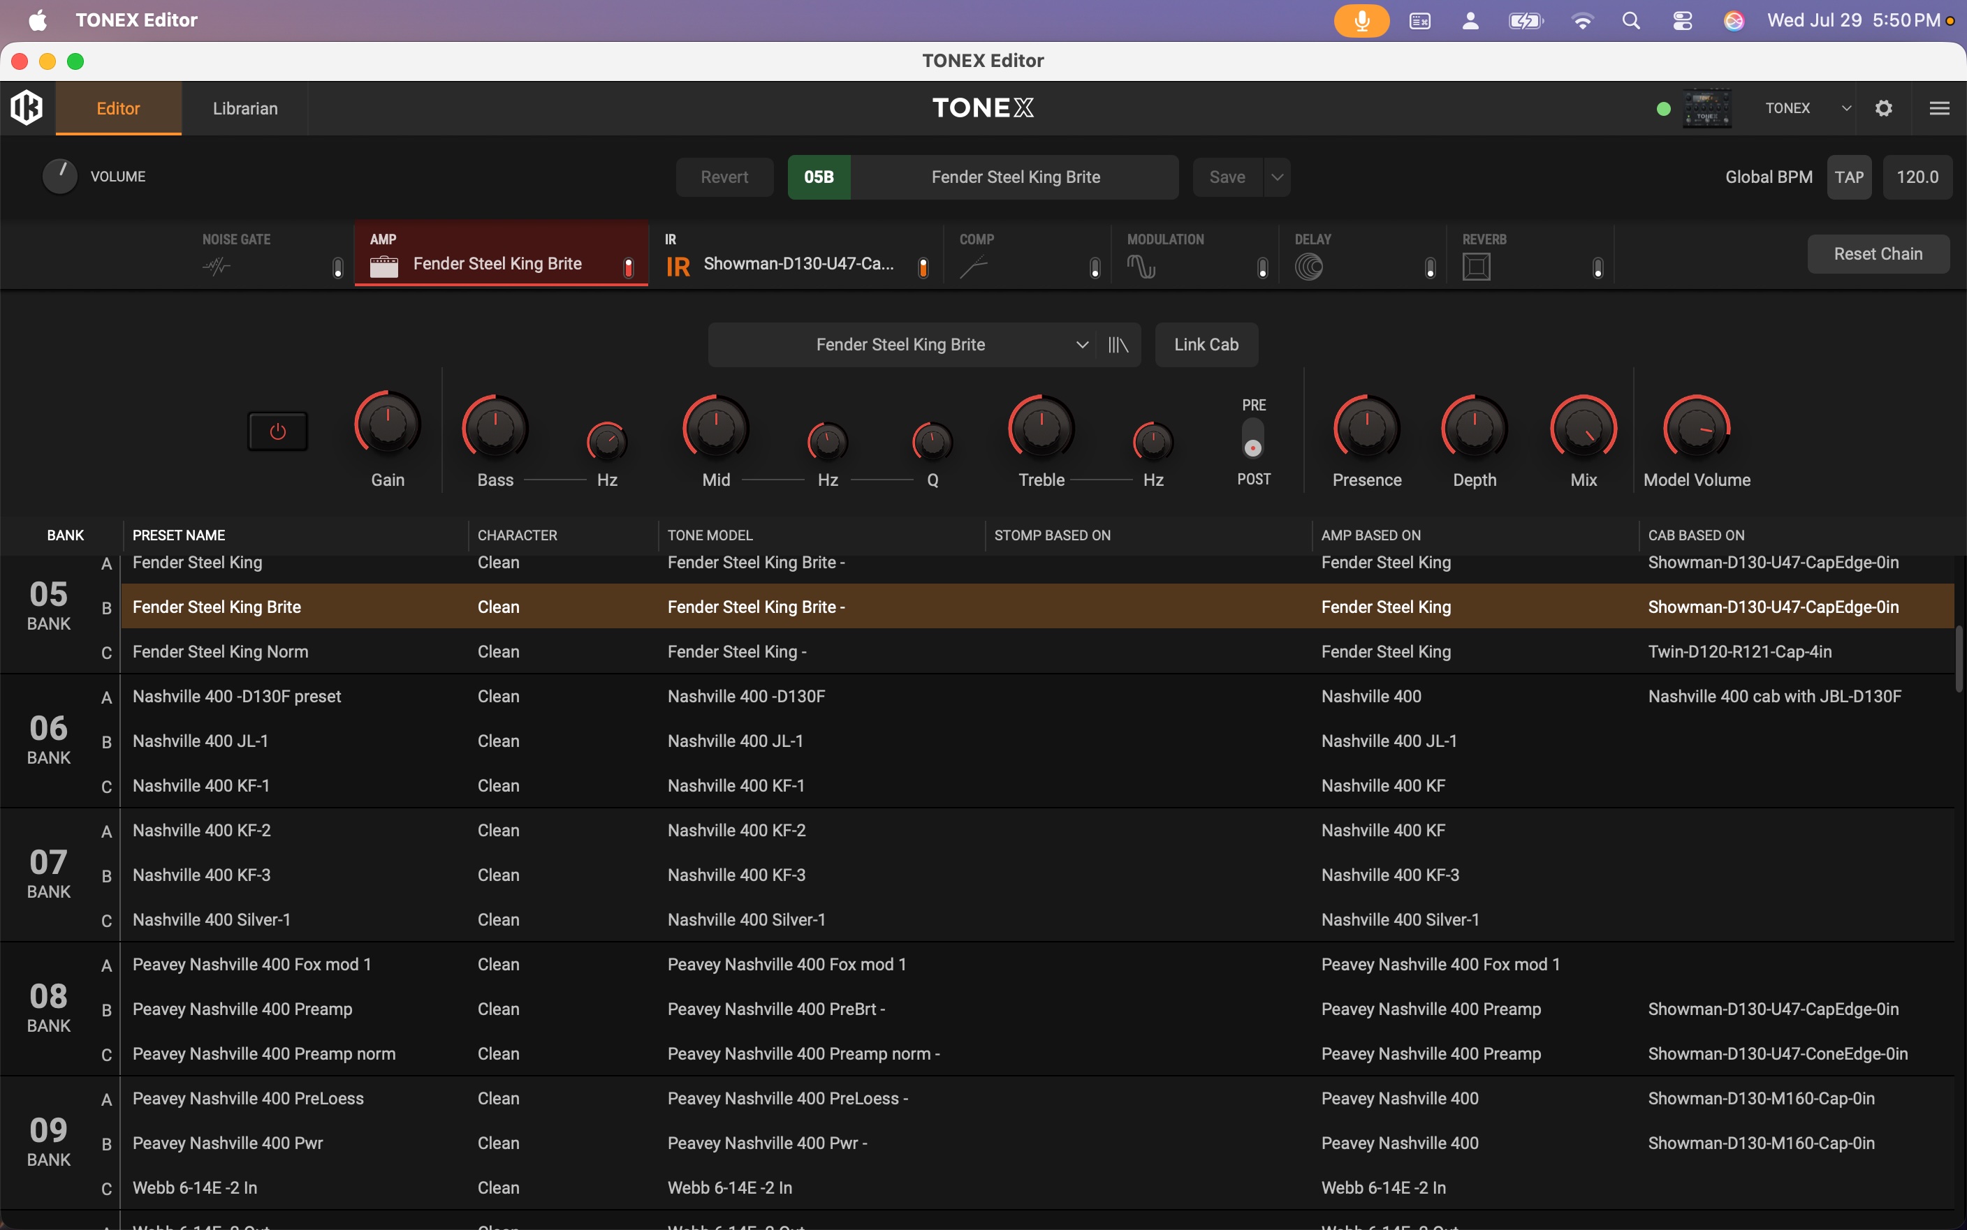Screen dimensions: 1967x1230
Task: Click the Presence knob
Action: point(1366,428)
